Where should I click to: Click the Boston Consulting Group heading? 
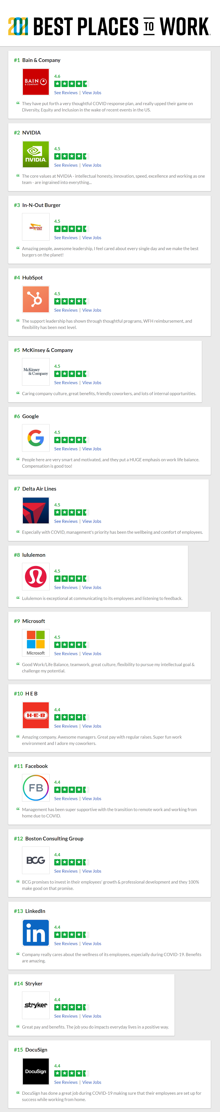54,839
